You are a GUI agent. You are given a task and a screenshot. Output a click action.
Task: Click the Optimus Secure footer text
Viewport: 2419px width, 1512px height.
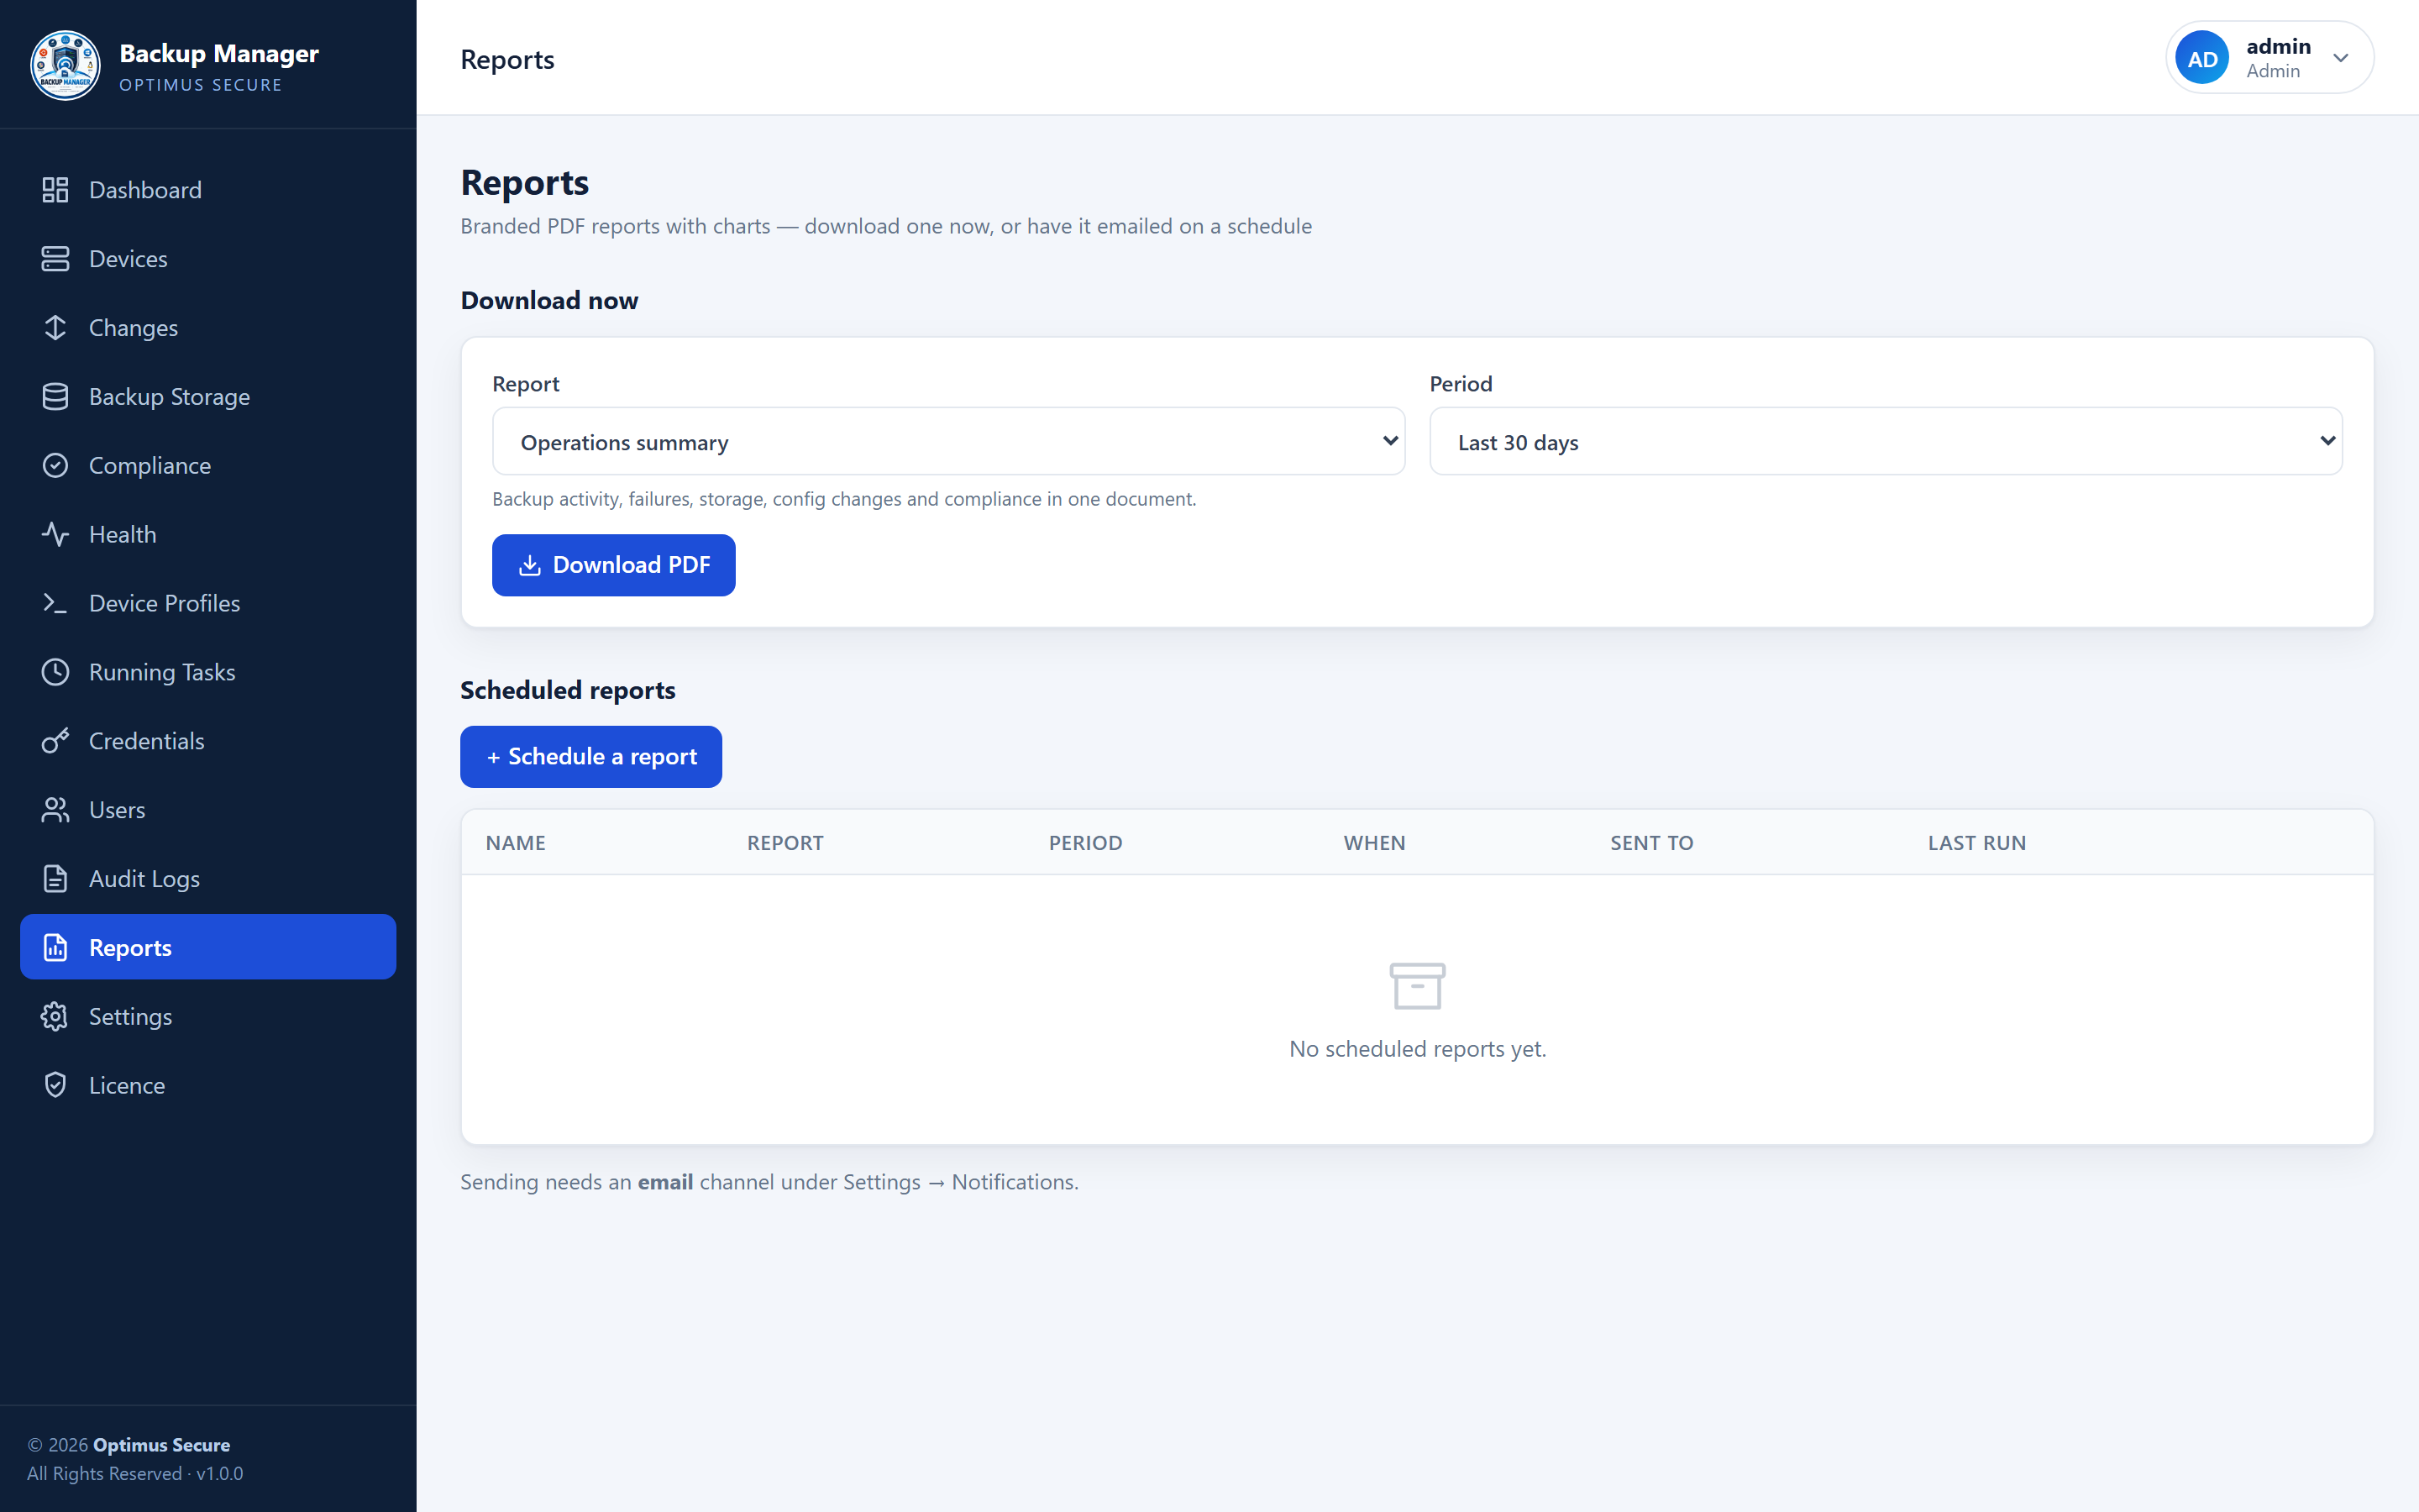pyautogui.click(x=161, y=1445)
